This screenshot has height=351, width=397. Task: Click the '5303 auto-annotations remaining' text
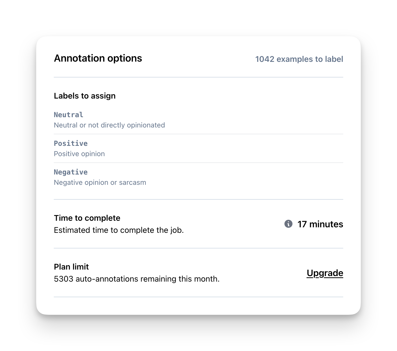pyautogui.click(x=137, y=279)
